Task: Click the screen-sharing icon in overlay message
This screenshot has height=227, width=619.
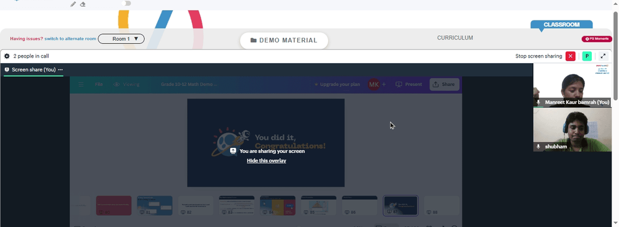Action: point(233,151)
